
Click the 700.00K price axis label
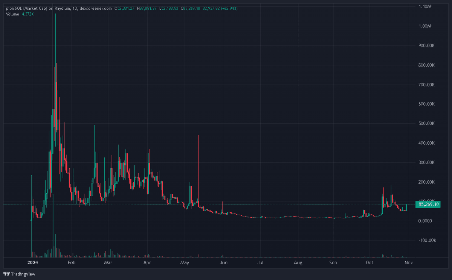click(x=426, y=85)
